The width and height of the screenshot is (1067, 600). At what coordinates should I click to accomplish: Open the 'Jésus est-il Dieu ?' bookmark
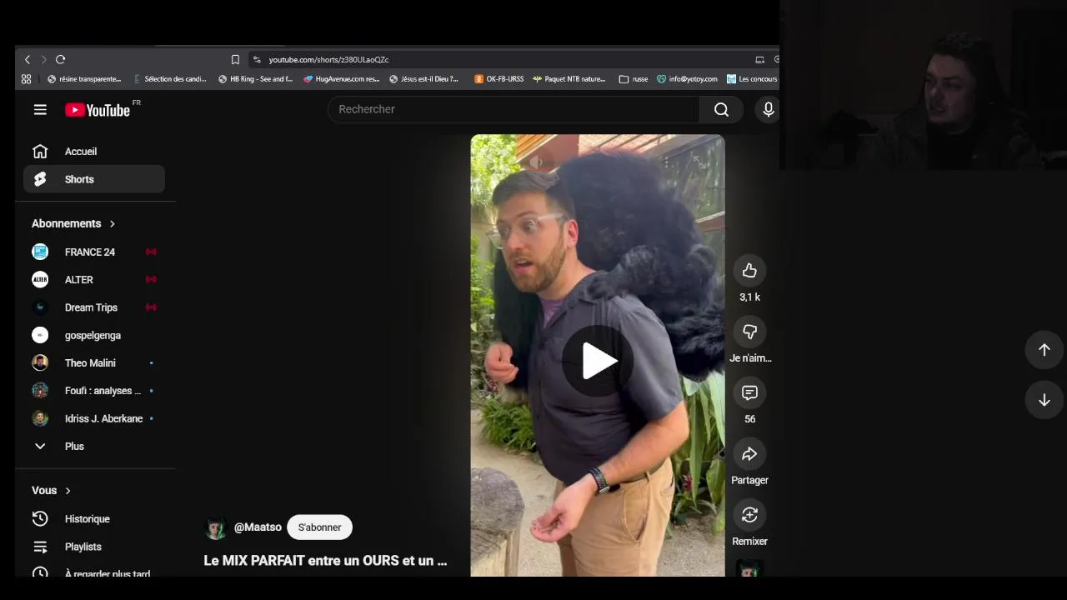point(423,79)
